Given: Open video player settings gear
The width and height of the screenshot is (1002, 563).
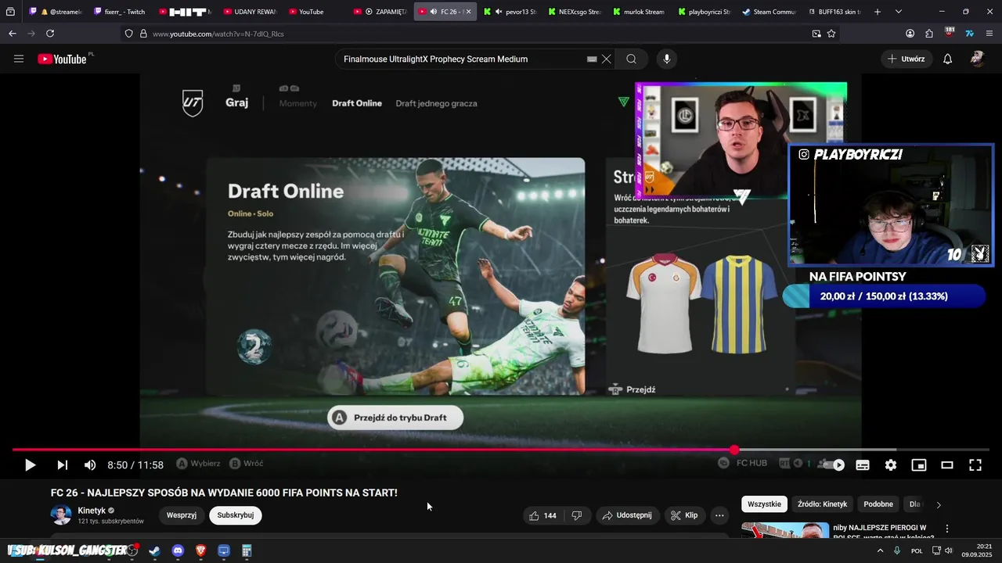Looking at the screenshot, I should point(891,464).
